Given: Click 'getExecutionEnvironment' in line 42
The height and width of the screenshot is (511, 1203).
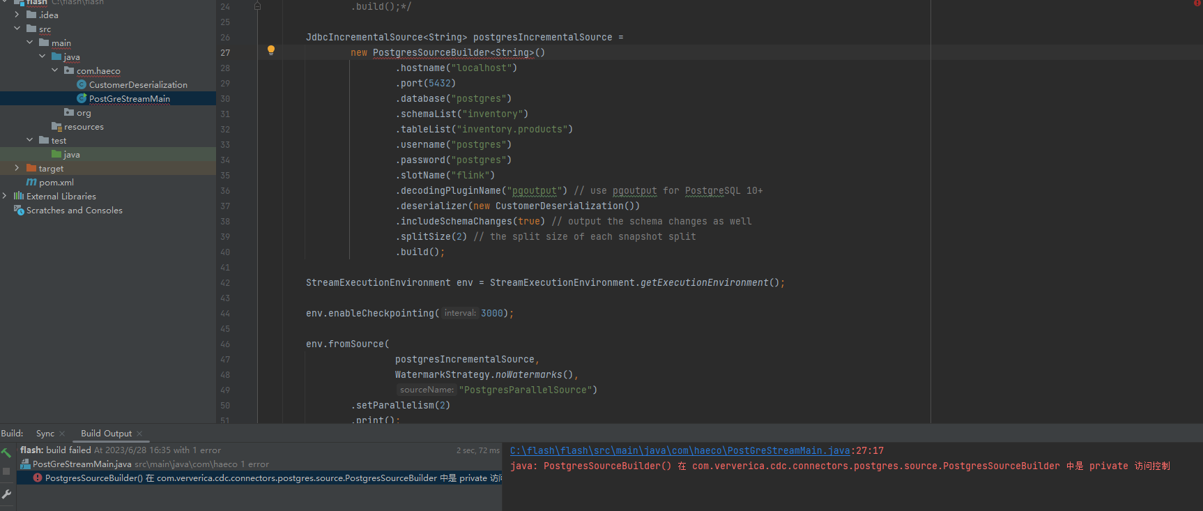Looking at the screenshot, I should point(704,282).
